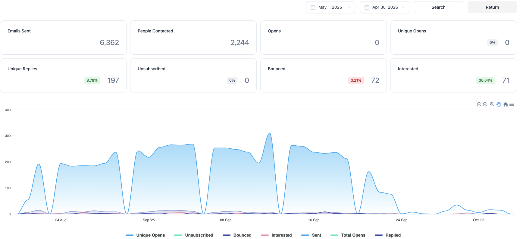Click the Replied legend dark blue marker
520x239 pixels.
(x=379, y=235)
